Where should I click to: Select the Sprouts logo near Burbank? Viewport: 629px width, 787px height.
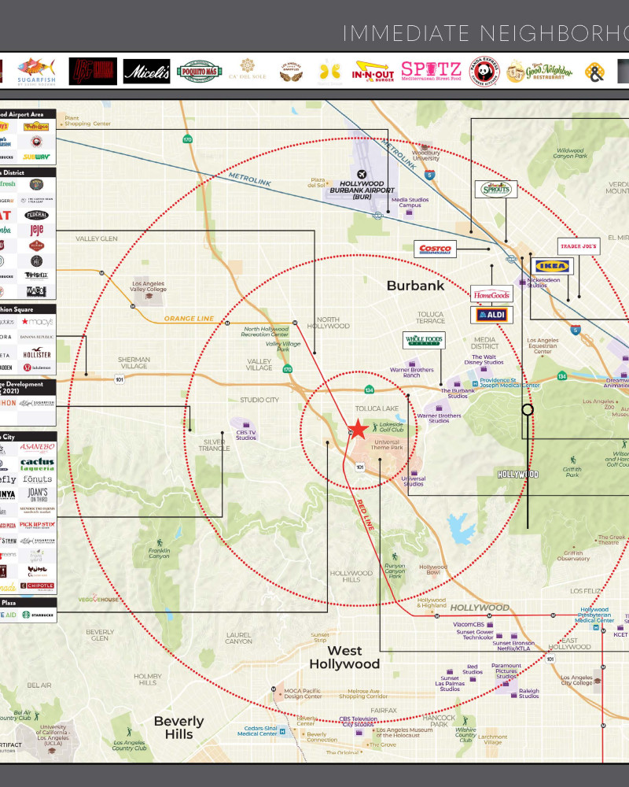[496, 189]
